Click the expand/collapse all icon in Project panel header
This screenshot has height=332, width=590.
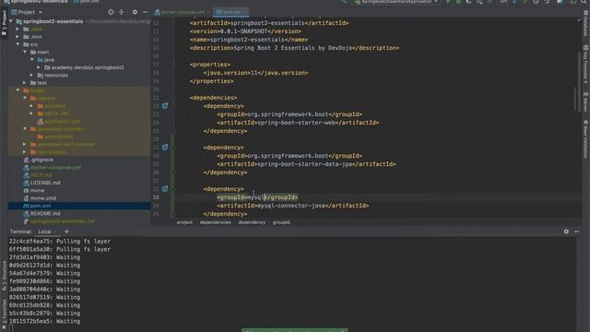pos(121,12)
